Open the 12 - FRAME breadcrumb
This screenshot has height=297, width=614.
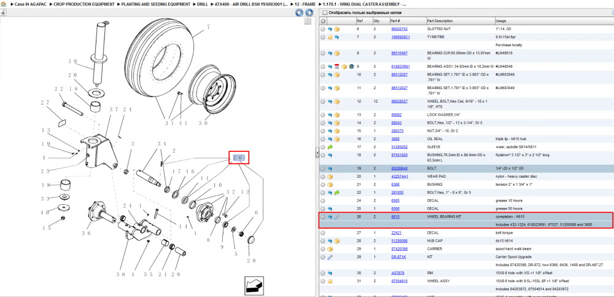(x=305, y=4)
